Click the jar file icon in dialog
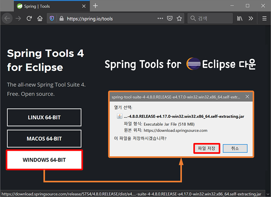Screen dimensions: 271x197 tap(120, 116)
